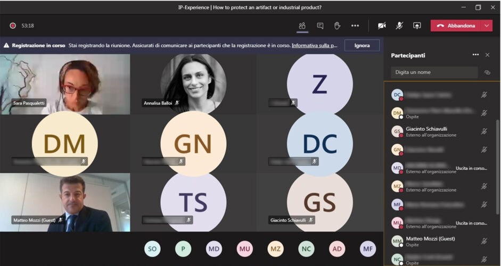
Task: Restore down the Teams meeting window
Action: [x=478, y=7]
